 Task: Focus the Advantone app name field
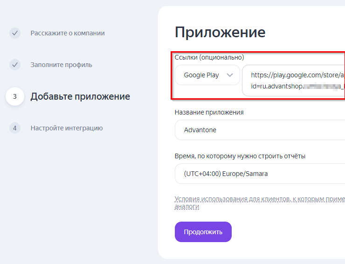click(x=260, y=130)
